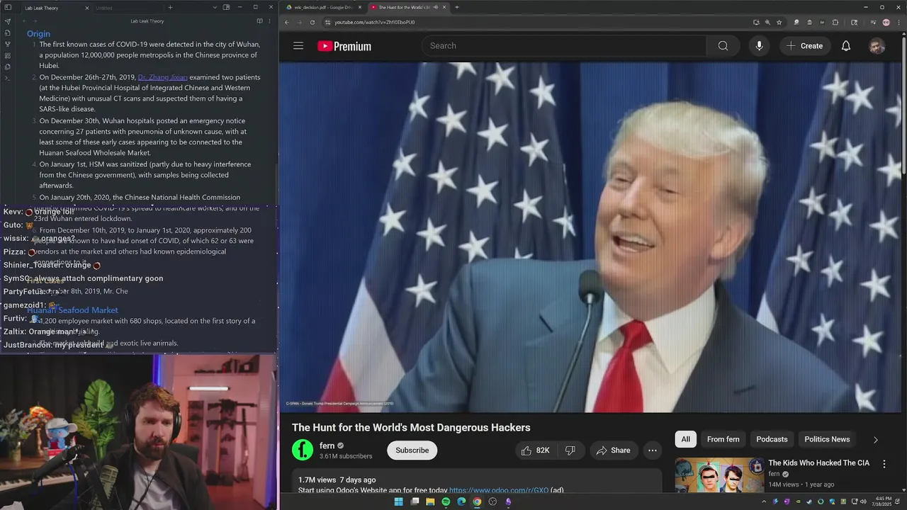Bookmark page with Chrome star icon
This screenshot has width=907, height=510.
pyautogui.click(x=779, y=22)
